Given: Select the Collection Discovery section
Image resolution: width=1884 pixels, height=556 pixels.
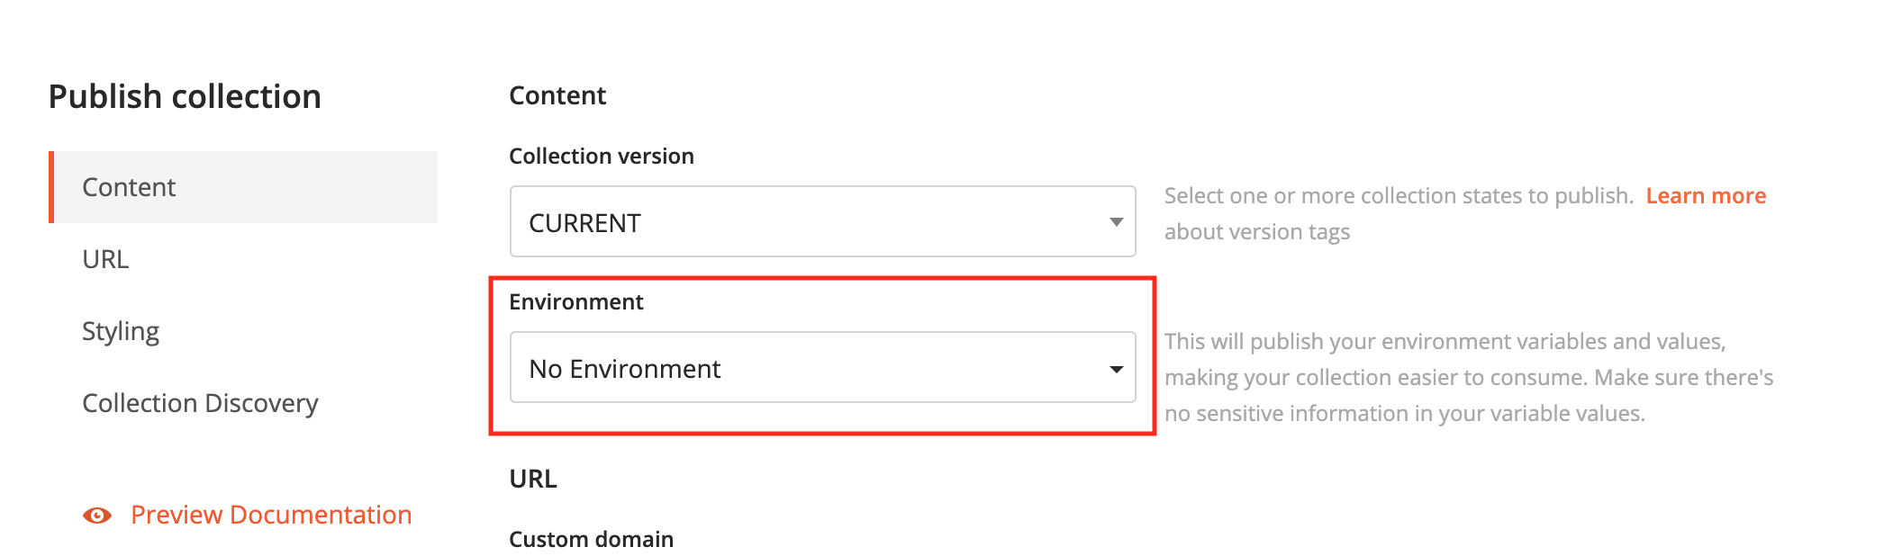Looking at the screenshot, I should click(200, 403).
